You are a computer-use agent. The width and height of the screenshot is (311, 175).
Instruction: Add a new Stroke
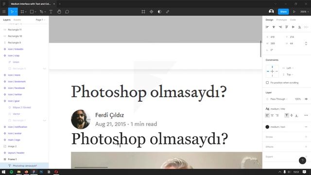pyautogui.click(x=306, y=137)
